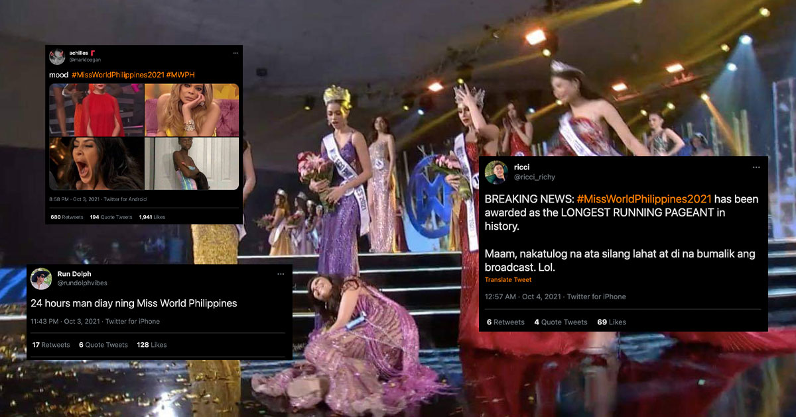View the 128 Likes on Run Dolph's tweet

(152, 344)
